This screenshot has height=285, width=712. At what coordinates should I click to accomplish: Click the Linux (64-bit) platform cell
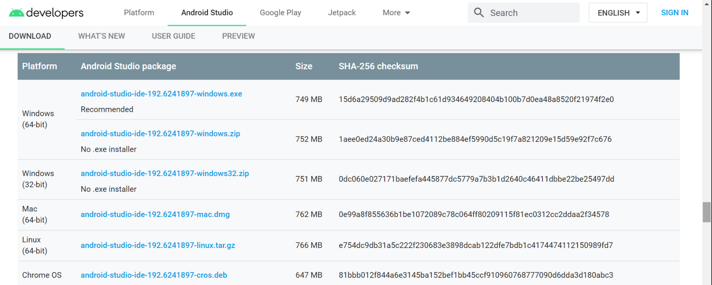pos(35,245)
